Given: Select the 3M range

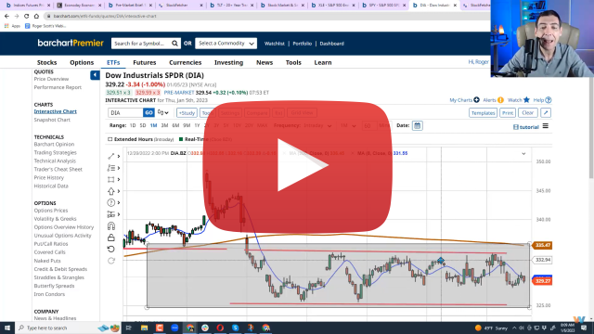Looking at the screenshot, I should [x=164, y=125].
